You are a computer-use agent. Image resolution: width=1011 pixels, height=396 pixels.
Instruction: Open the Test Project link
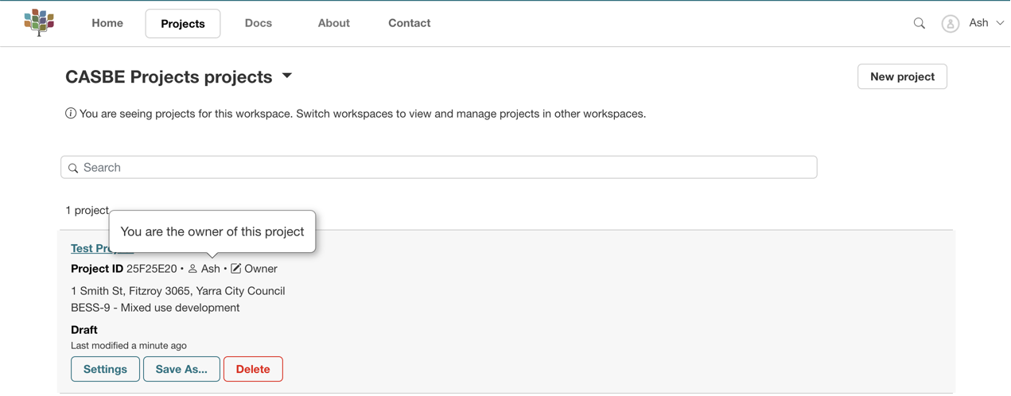pyautogui.click(x=88, y=249)
